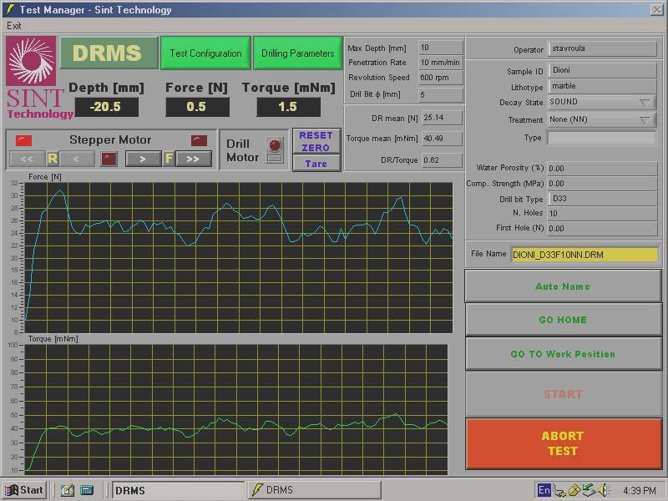
Task: Click the Tare button
Action: point(316,164)
